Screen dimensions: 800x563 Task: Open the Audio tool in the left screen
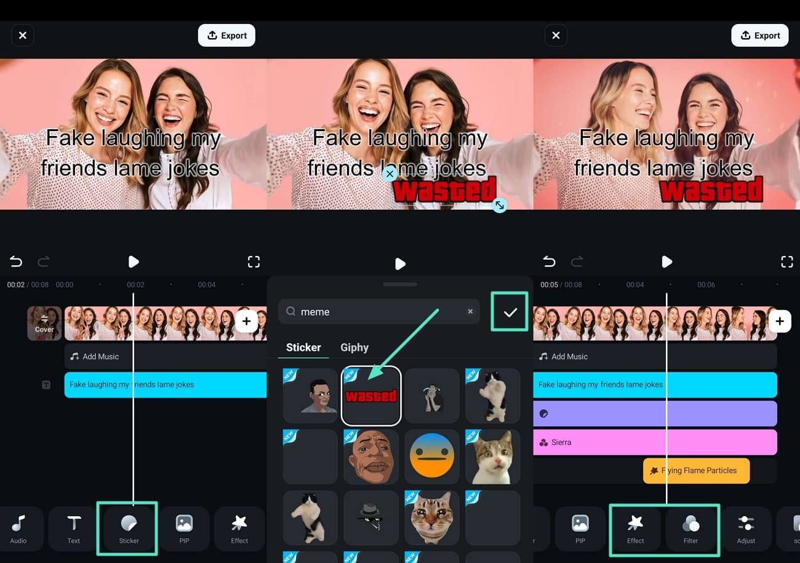pyautogui.click(x=19, y=529)
